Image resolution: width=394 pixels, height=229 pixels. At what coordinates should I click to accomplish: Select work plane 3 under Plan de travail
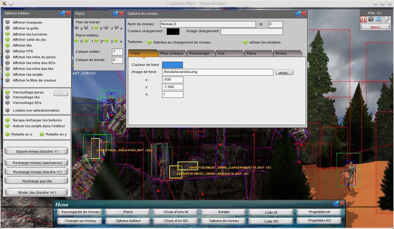[106, 28]
